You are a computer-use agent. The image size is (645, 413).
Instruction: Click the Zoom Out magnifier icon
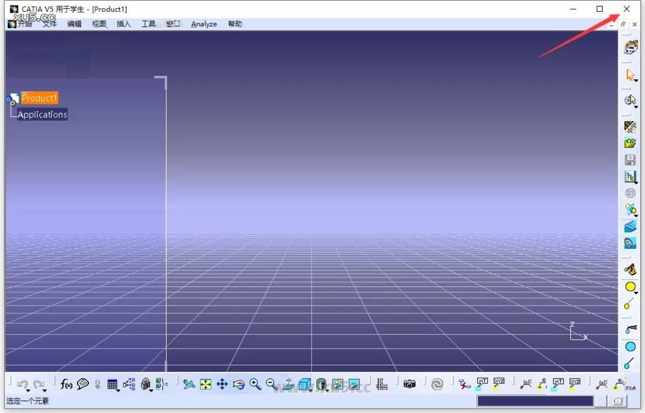270,384
